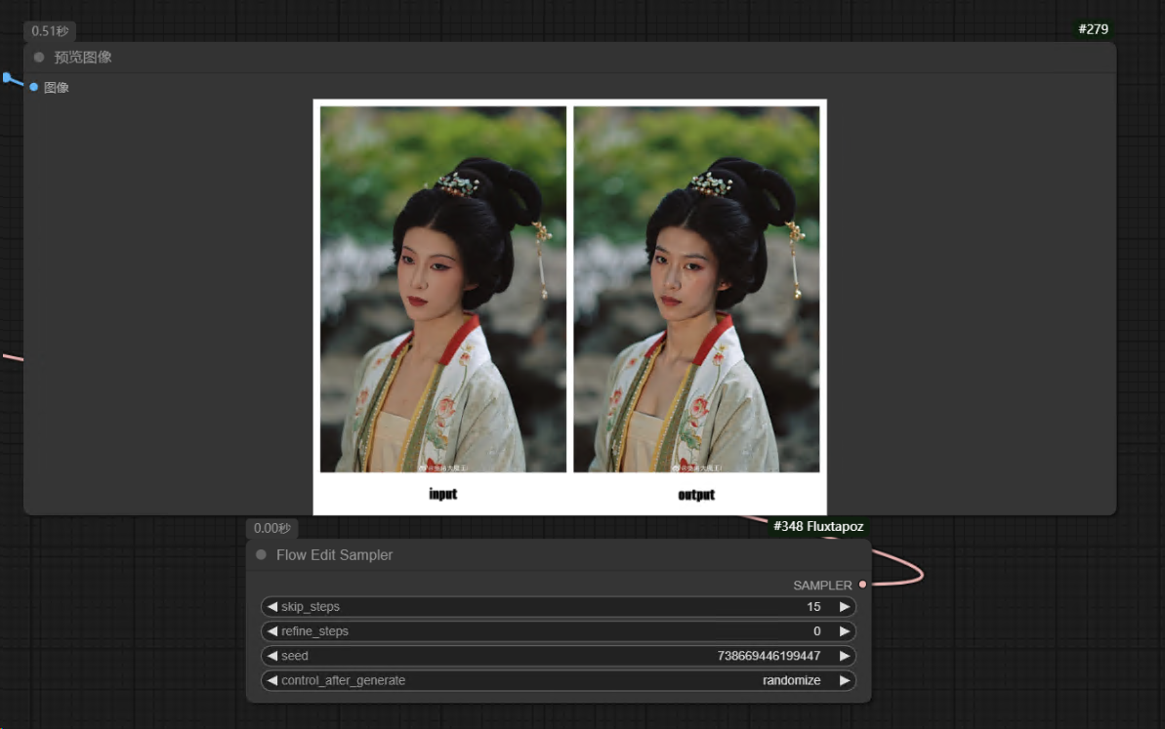Image resolution: width=1165 pixels, height=729 pixels.
Task: Collapse the 预览图像 node via its gray dot
Action: click(39, 58)
